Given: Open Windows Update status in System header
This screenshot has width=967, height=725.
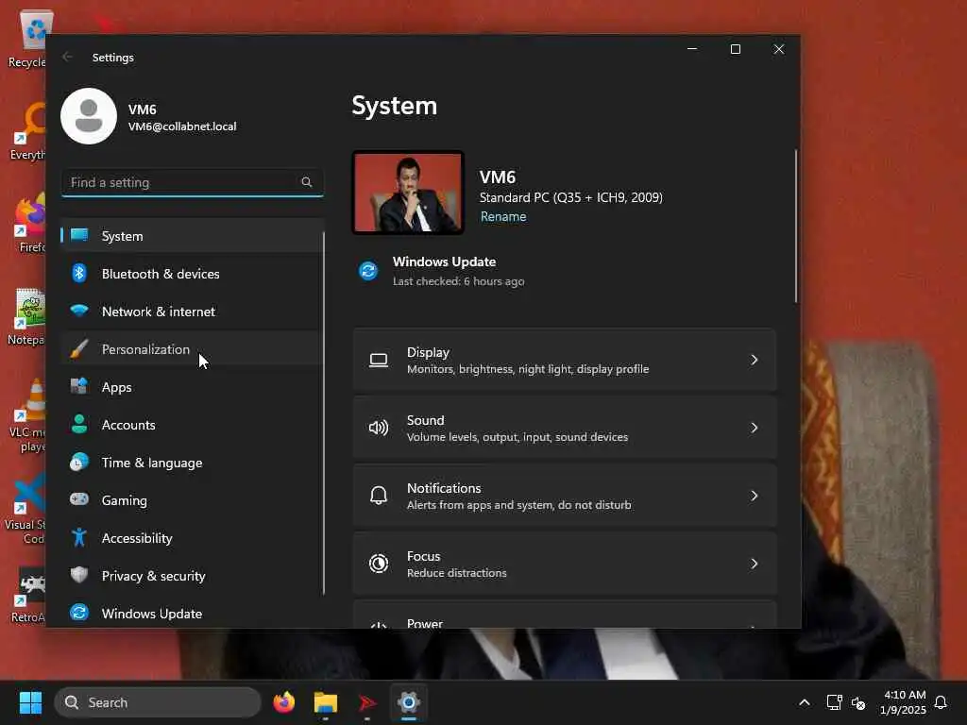Looking at the screenshot, I should point(445,271).
